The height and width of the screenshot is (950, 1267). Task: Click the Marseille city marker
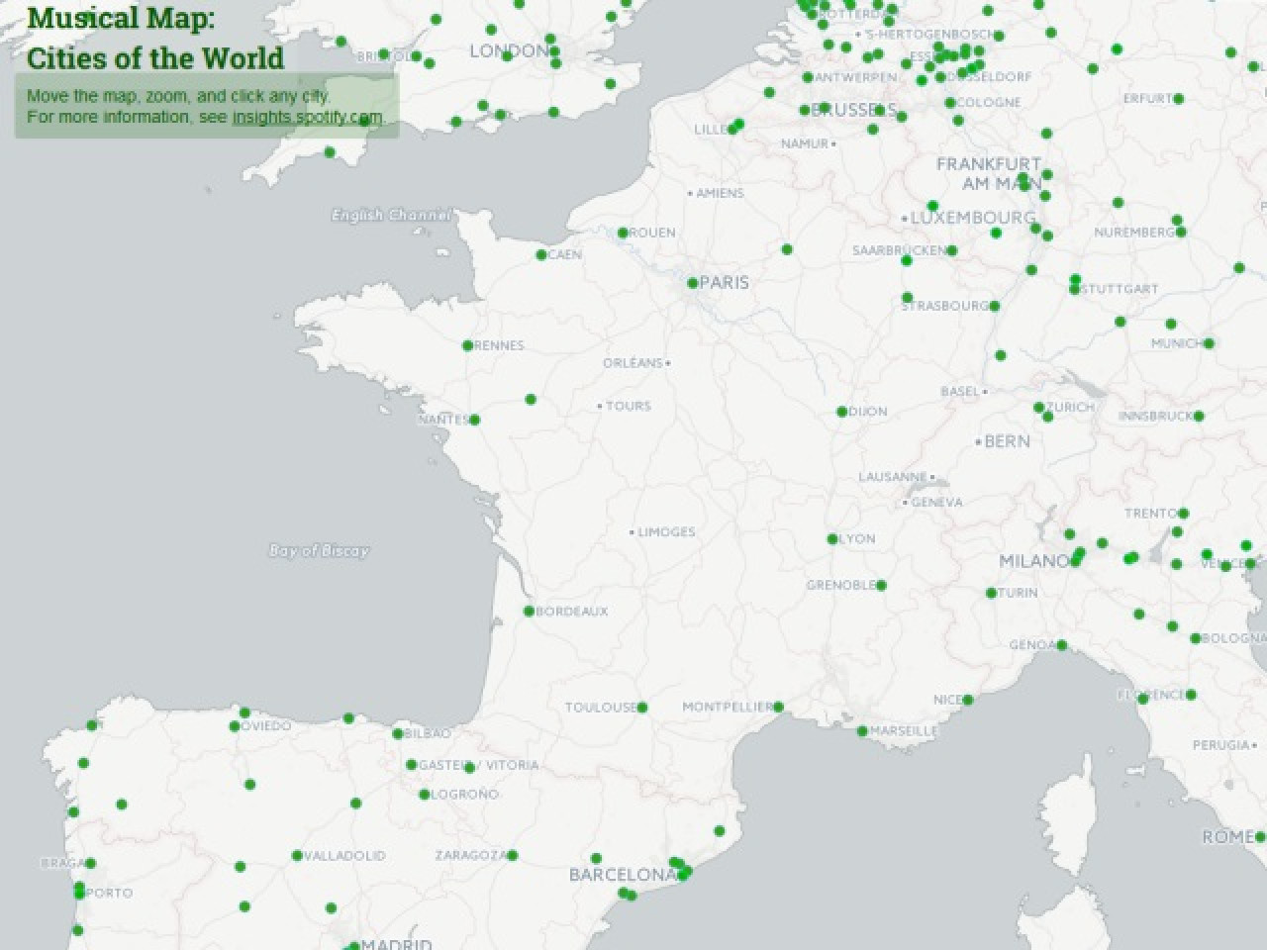click(x=860, y=729)
